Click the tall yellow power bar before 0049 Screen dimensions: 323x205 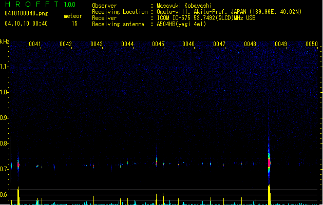[x=269, y=195]
